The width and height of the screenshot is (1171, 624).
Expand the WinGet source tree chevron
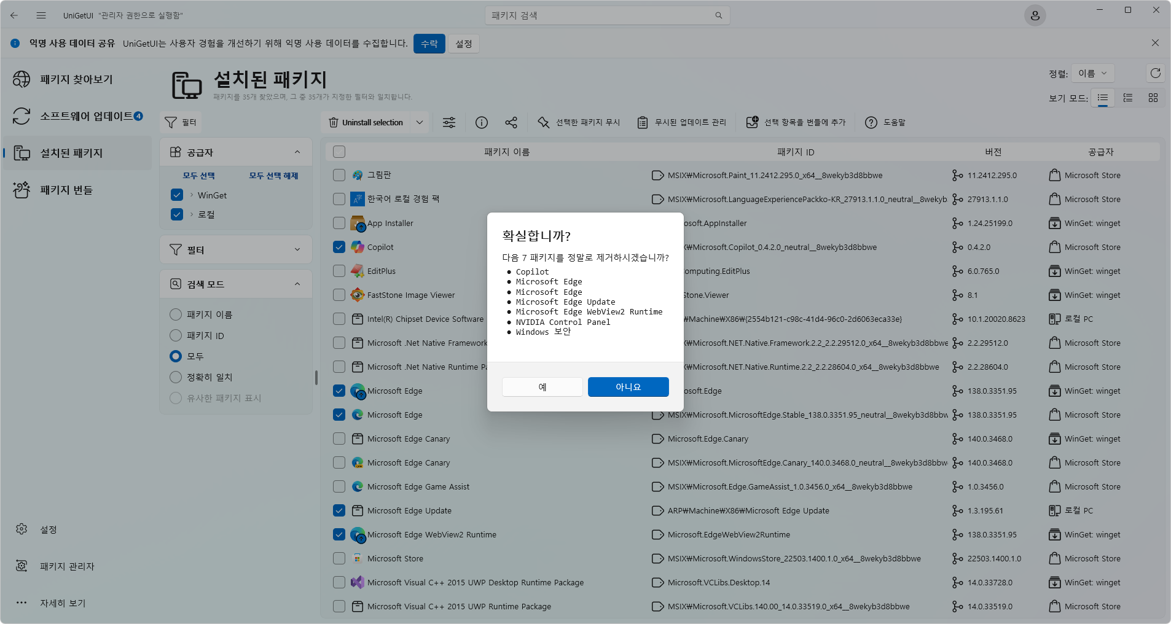[192, 195]
